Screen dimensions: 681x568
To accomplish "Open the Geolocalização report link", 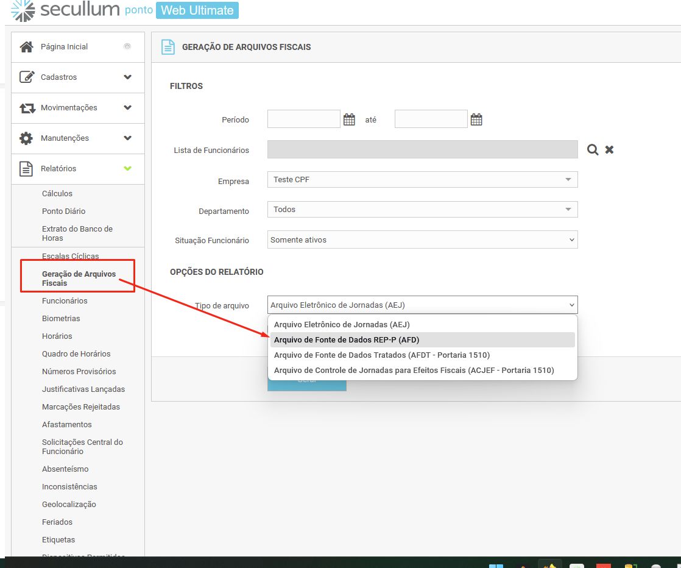I will (69, 505).
